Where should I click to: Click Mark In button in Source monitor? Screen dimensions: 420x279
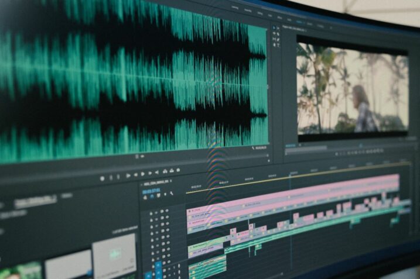click(111, 177)
